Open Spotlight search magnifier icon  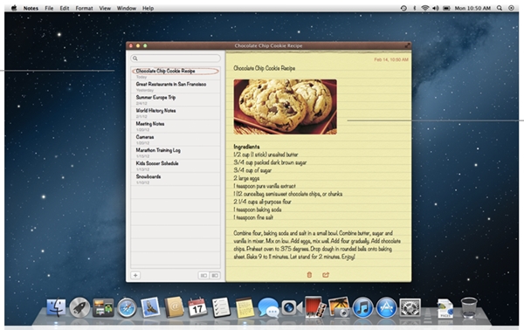click(500, 8)
